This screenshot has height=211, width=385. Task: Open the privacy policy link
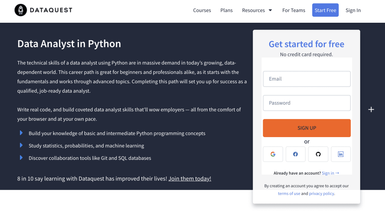pyautogui.click(x=322, y=193)
